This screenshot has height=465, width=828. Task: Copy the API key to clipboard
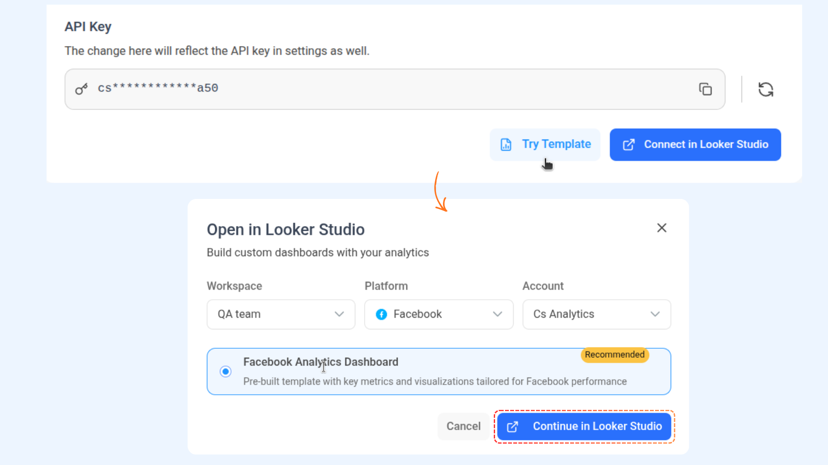pyautogui.click(x=706, y=89)
